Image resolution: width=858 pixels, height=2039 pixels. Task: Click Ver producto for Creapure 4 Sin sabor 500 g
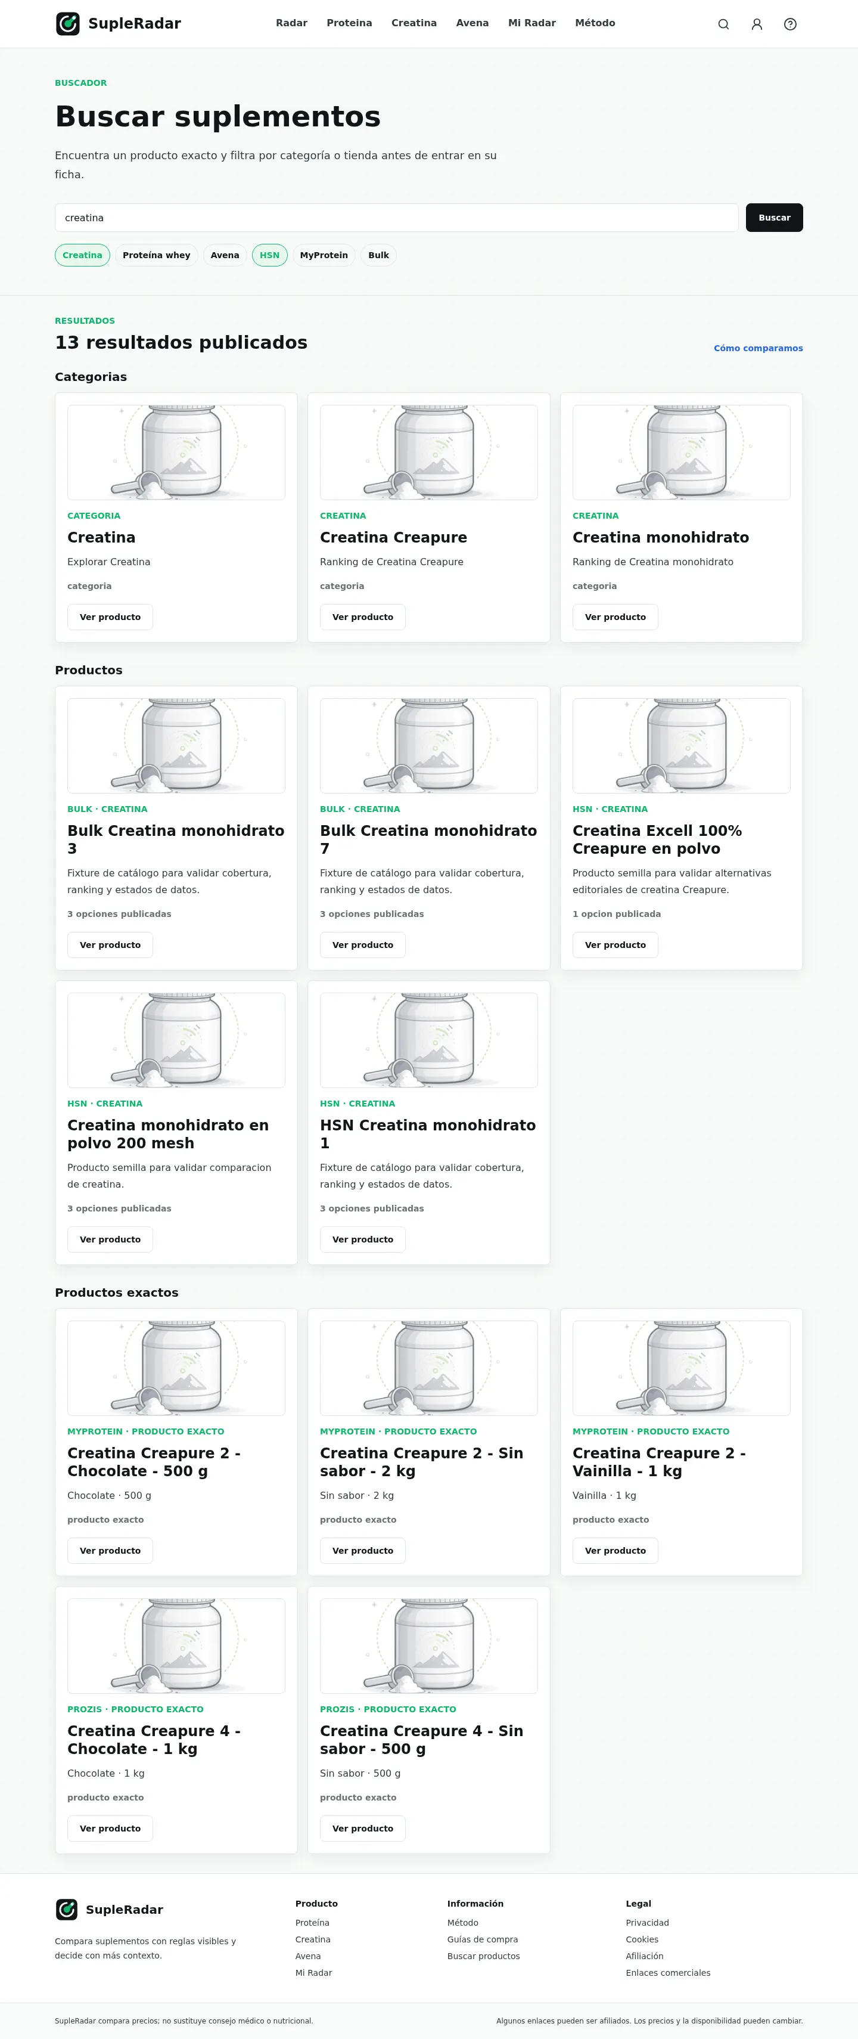tap(363, 1828)
